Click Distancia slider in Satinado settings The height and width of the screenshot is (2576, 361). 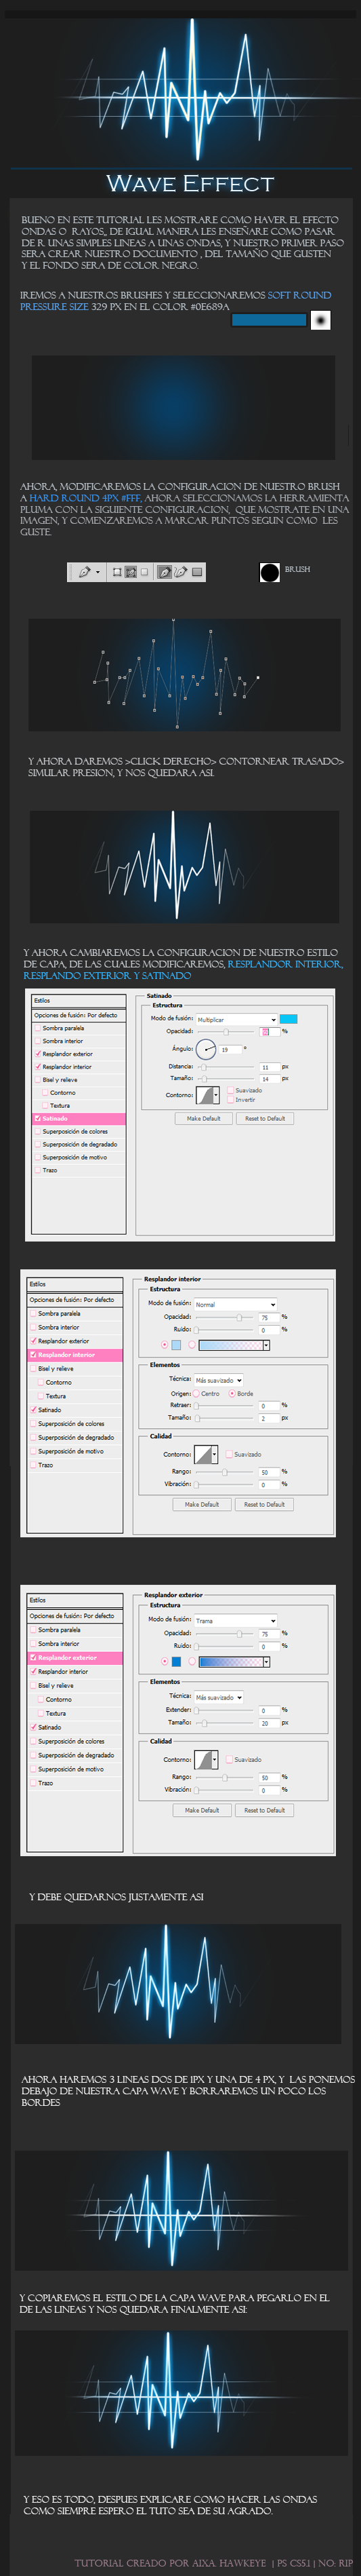[226, 1067]
